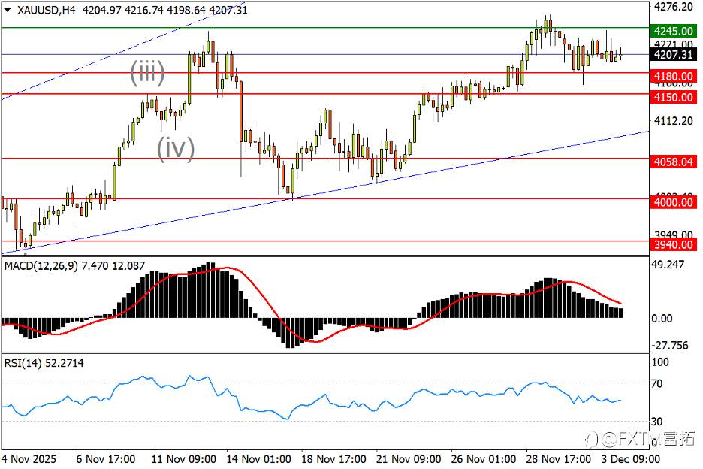Select the red 4150.00 level label
The height and width of the screenshot is (469, 703).
pyautogui.click(x=674, y=98)
